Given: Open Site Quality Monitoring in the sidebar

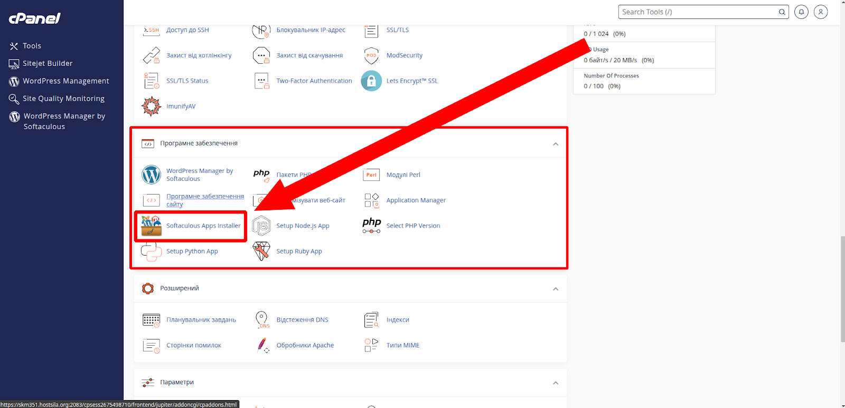Looking at the screenshot, I should [57, 99].
